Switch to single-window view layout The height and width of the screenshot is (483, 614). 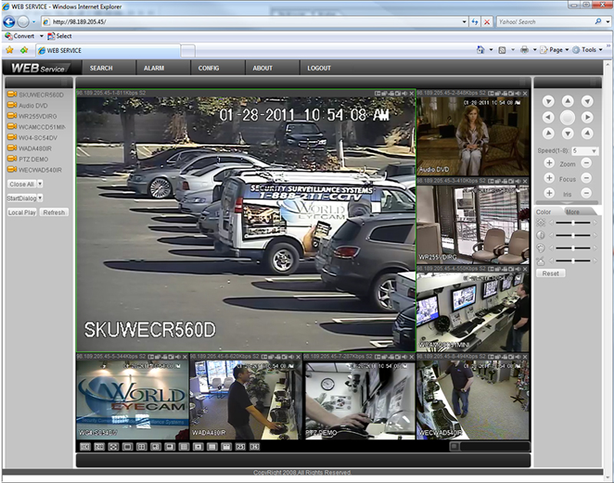127,447
